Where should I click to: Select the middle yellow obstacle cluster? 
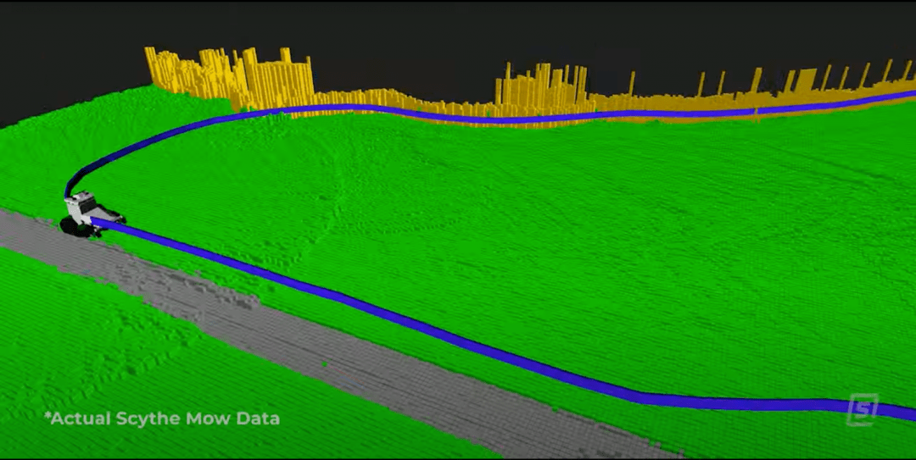coord(541,91)
